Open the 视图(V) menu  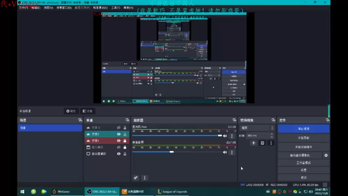pyautogui.click(x=48, y=7)
